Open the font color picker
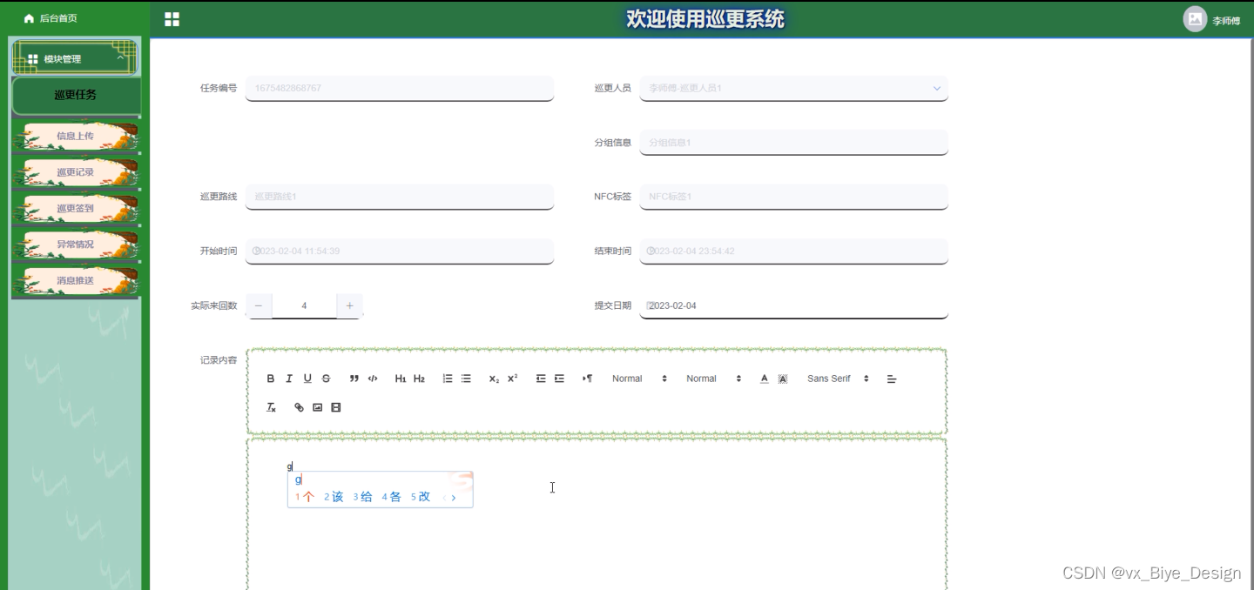 [x=764, y=379]
